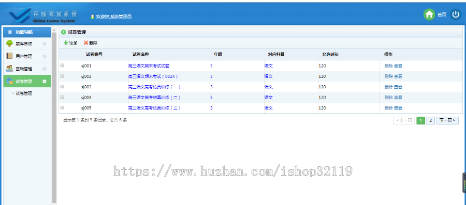Viewport: 466px width, 205px height.
Task: Click 删除 link for sj004
Action: click(x=388, y=98)
